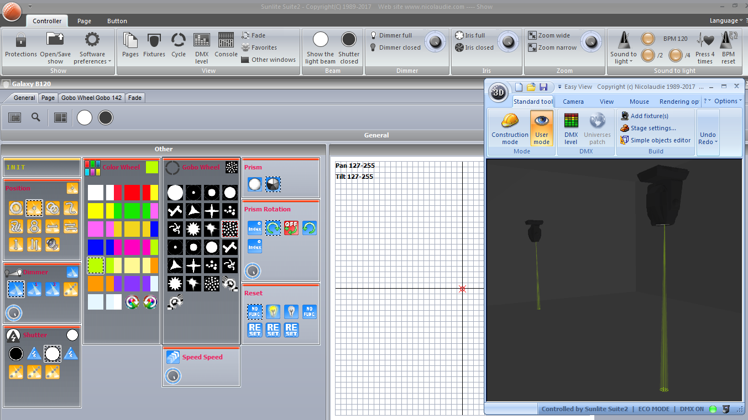Toggle Show the light beam
This screenshot has height=420, width=748.
[320, 47]
